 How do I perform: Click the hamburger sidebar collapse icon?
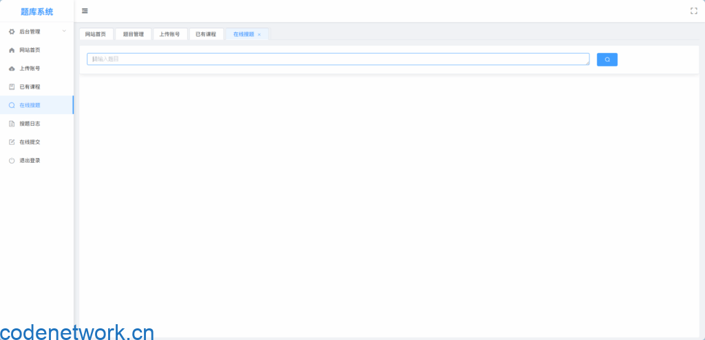click(x=85, y=11)
